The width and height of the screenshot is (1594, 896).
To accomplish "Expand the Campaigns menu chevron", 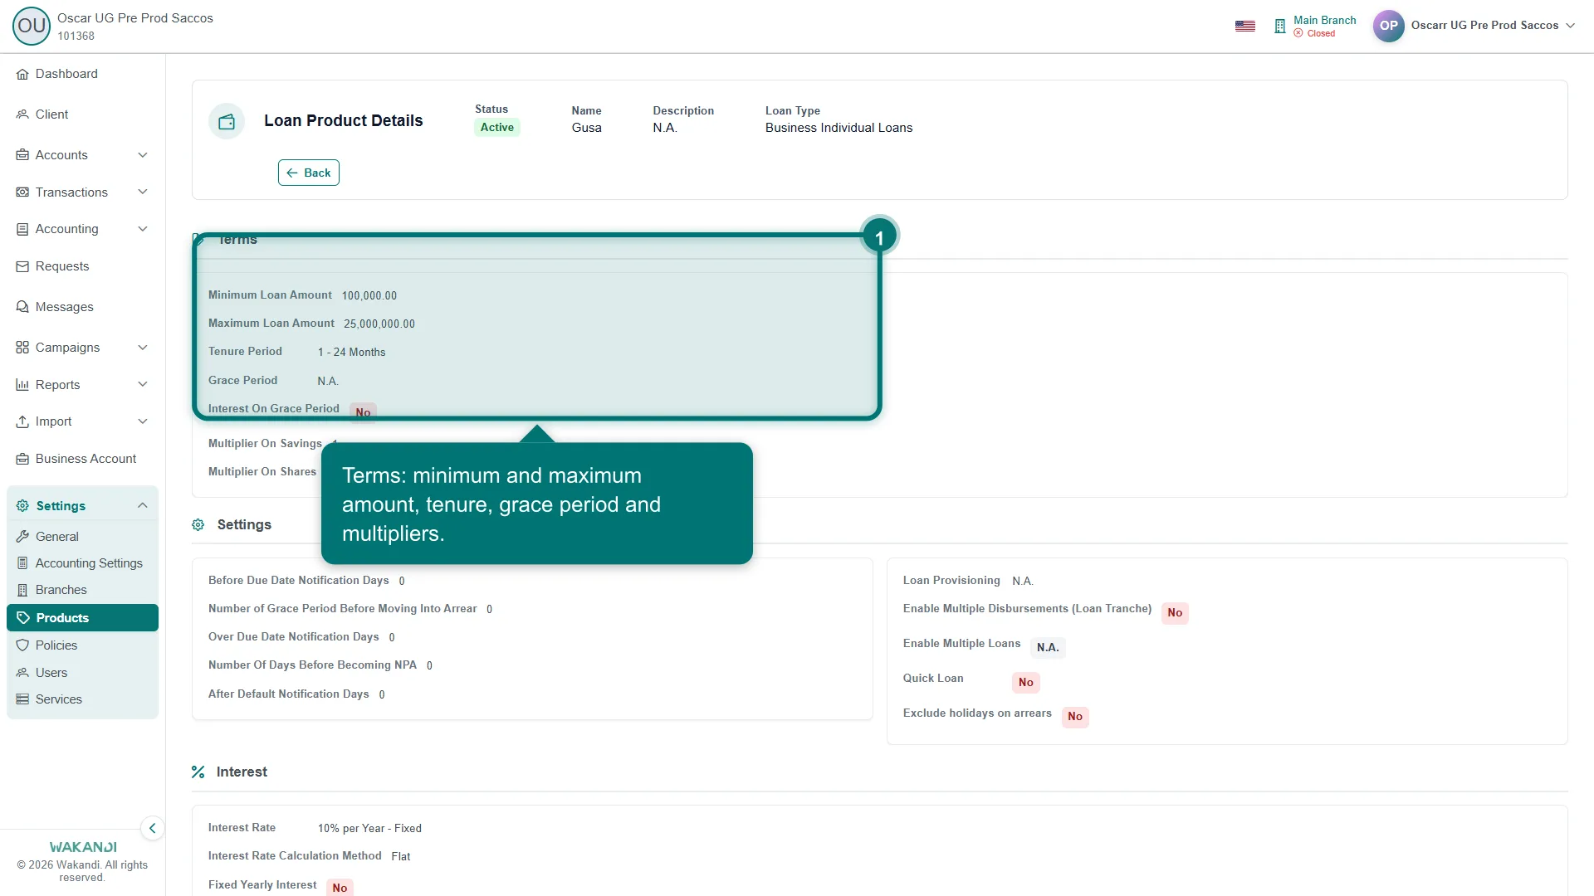I will pyautogui.click(x=143, y=348).
